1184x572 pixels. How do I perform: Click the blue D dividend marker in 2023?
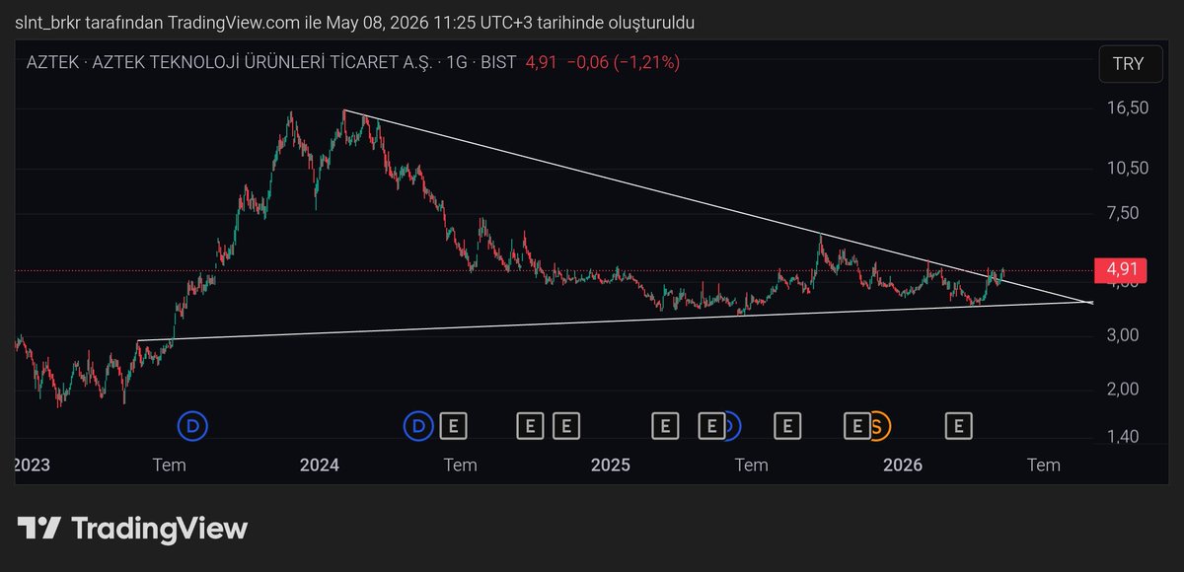point(192,426)
